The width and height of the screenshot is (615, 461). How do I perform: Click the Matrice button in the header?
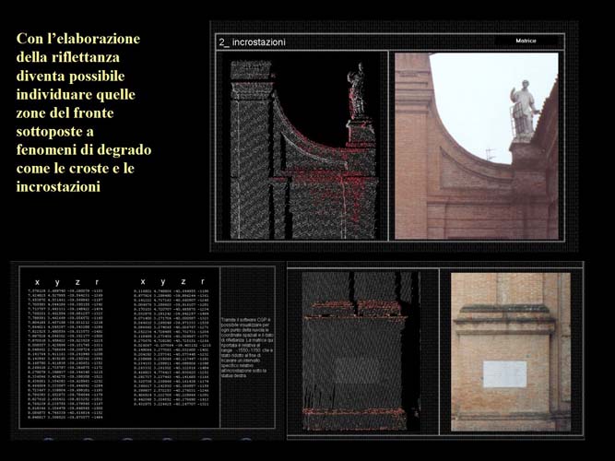point(526,41)
